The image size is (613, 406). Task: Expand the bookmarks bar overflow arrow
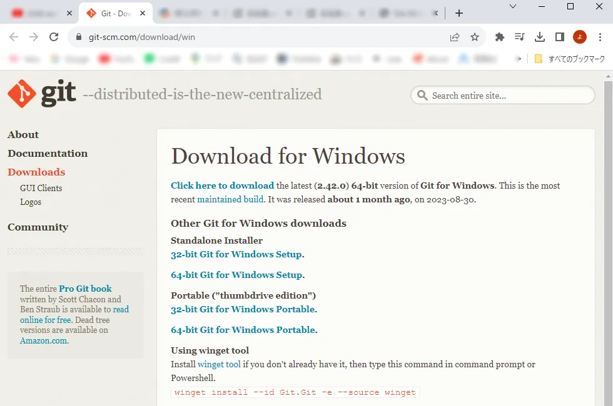(519, 59)
